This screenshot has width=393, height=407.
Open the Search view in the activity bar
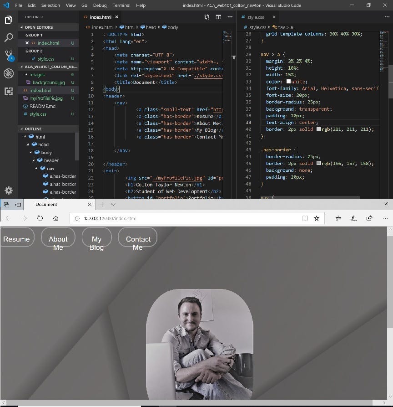(8, 37)
